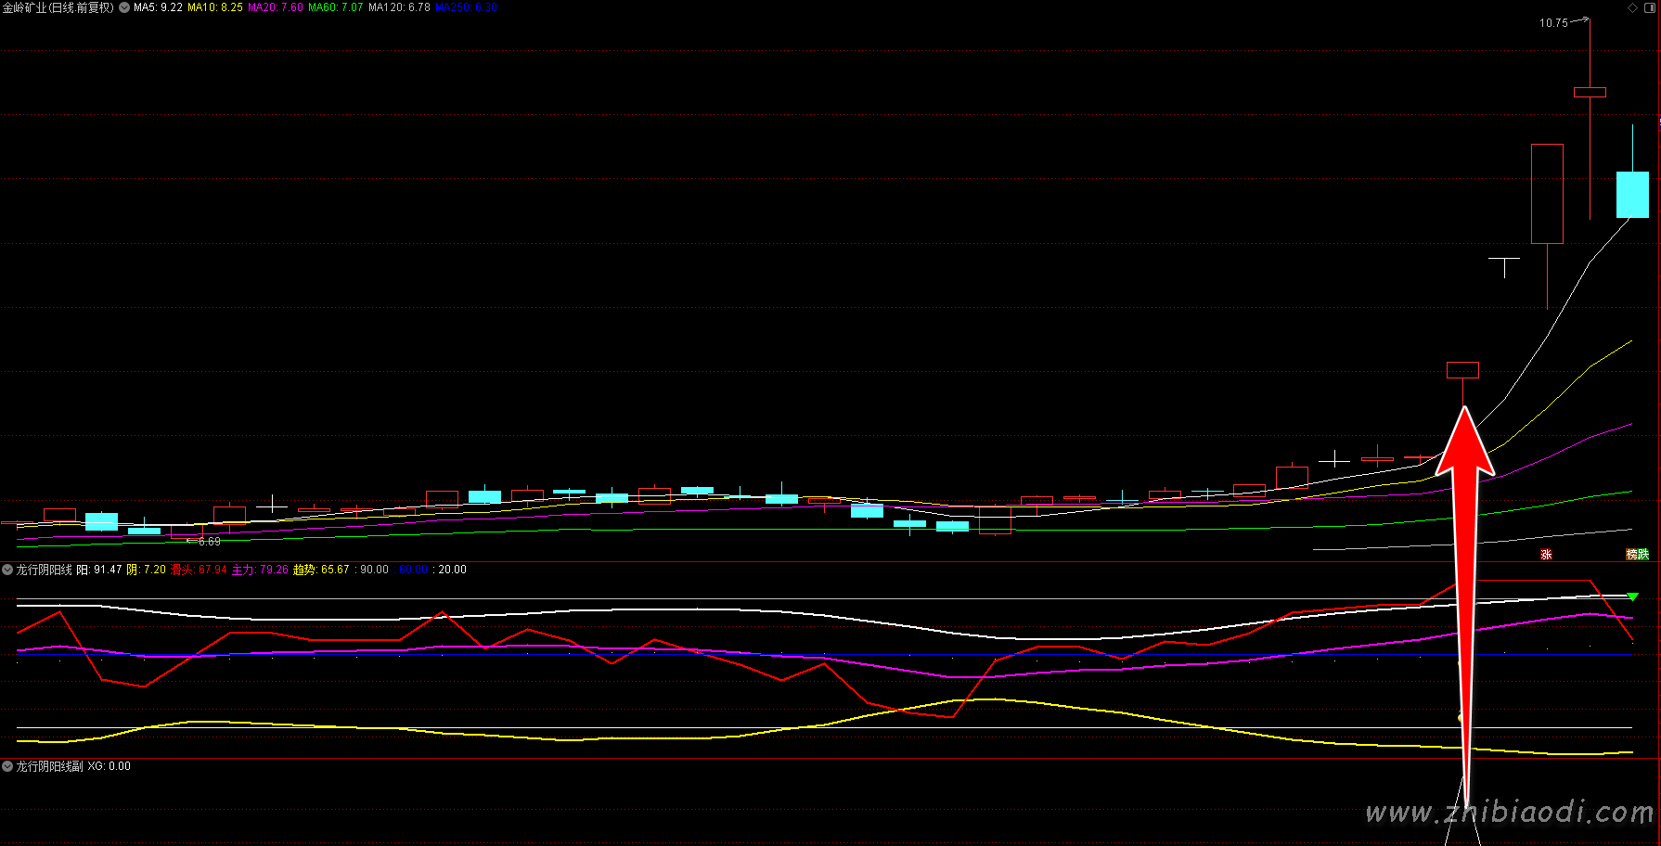
Task: Select the candlestick at the 10.75 high
Action: pyautogui.click(x=1590, y=93)
